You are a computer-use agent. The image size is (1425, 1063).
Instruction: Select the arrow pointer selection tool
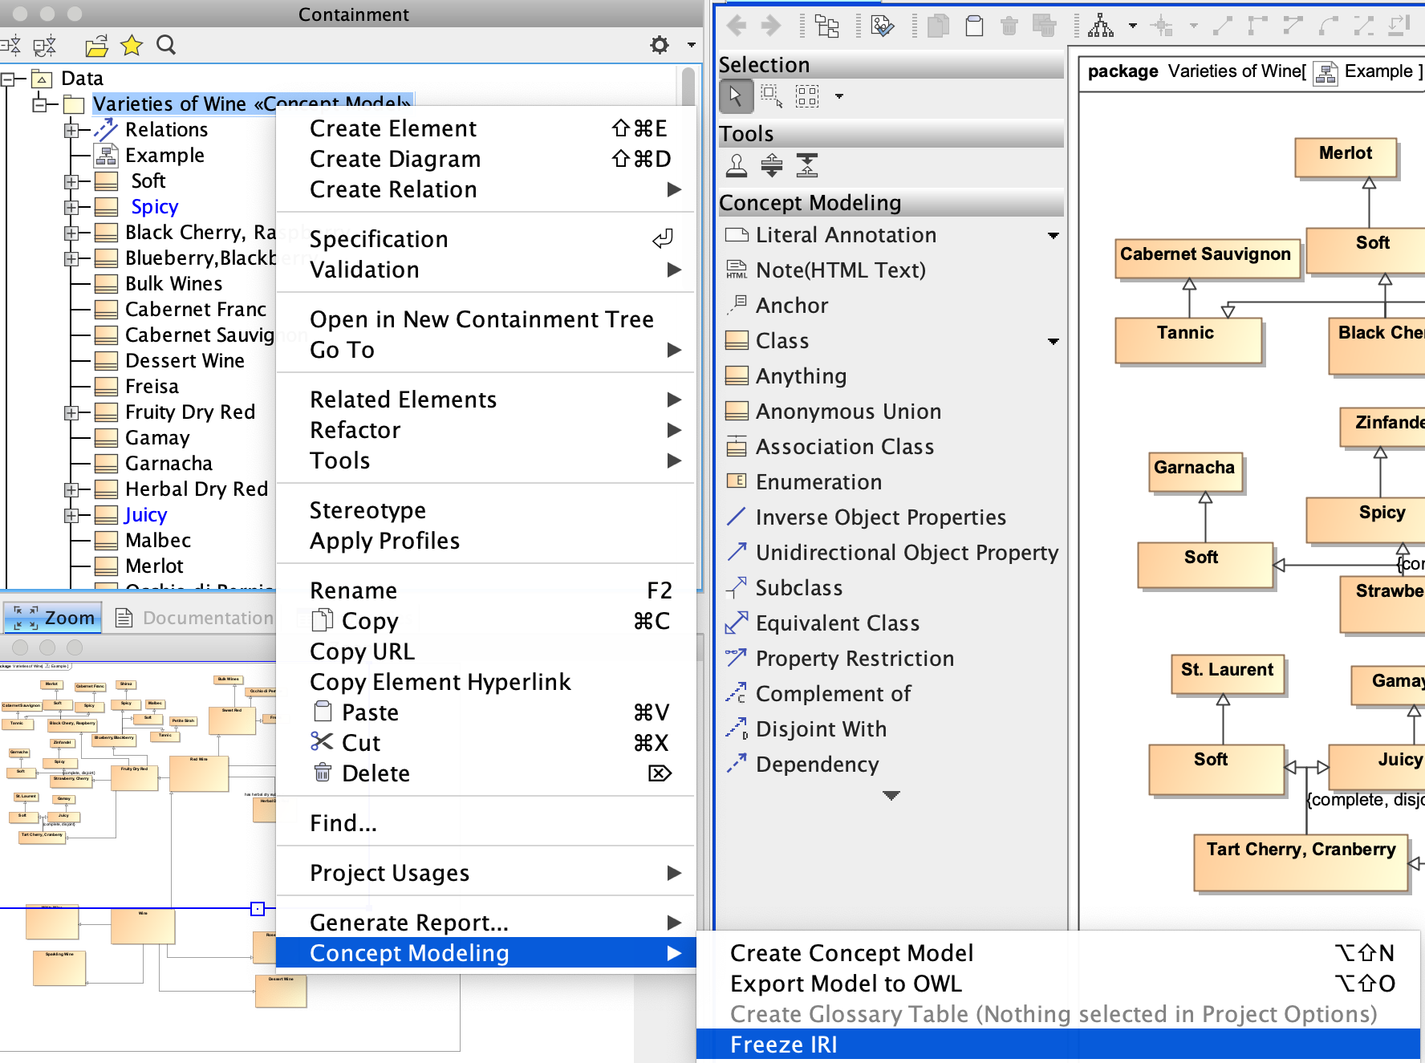pyautogui.click(x=735, y=96)
